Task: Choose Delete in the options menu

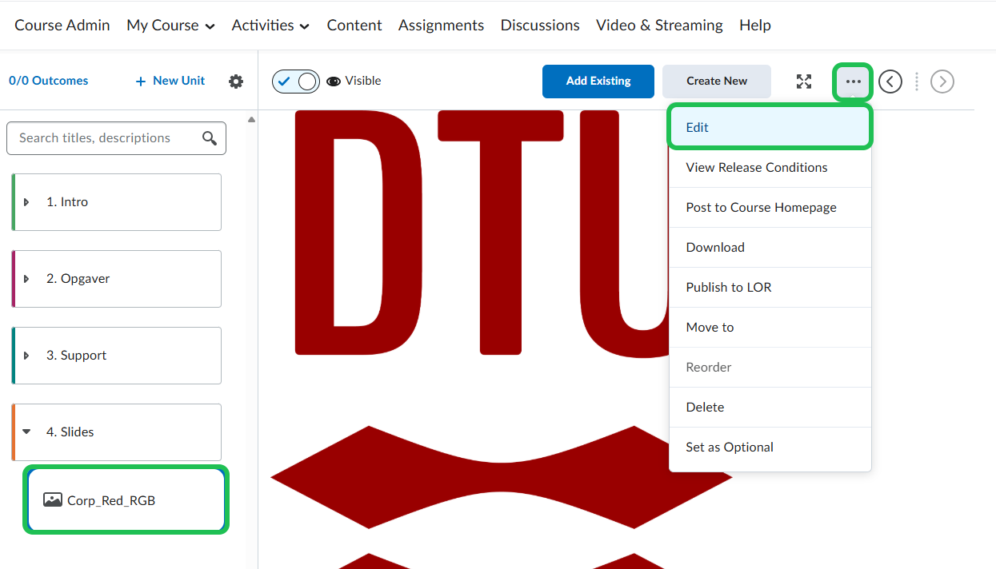Action: coord(705,408)
